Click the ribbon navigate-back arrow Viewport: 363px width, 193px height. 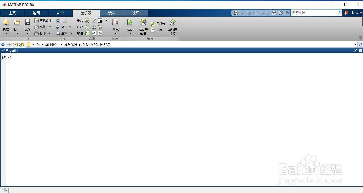[x=58, y=20]
